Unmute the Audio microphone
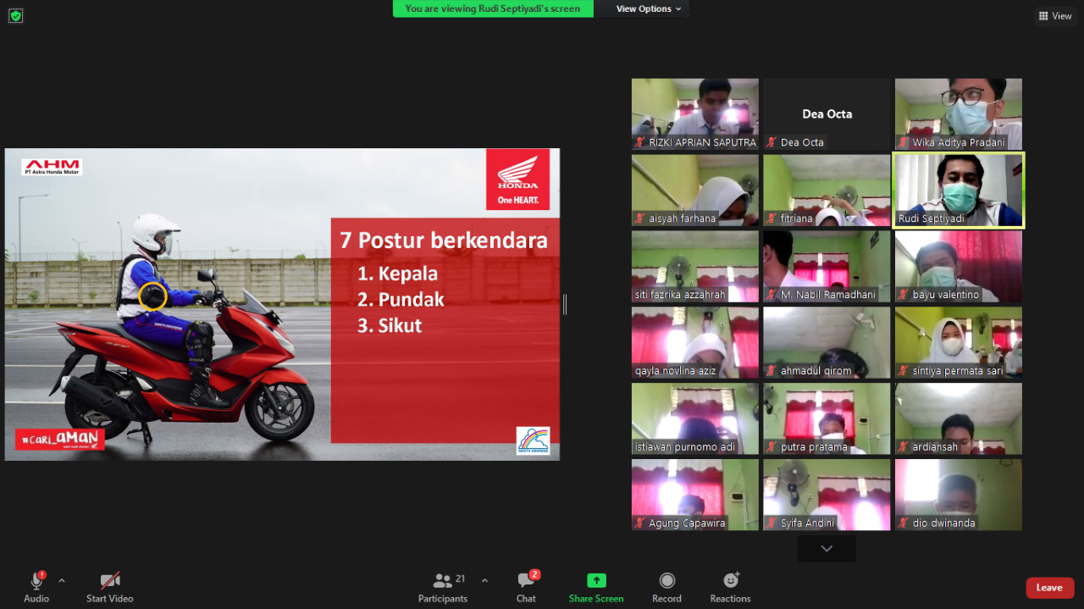The image size is (1084, 609). pyautogui.click(x=36, y=581)
